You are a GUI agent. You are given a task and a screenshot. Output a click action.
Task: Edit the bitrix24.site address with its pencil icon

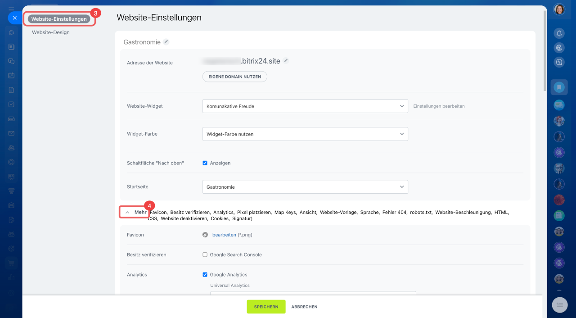(286, 60)
